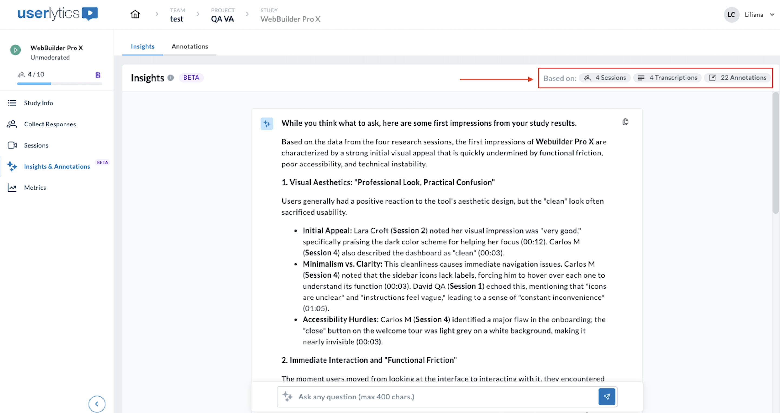The height and width of the screenshot is (413, 780).
Task: Go to the home icon in breadcrumb
Action: pyautogui.click(x=135, y=14)
